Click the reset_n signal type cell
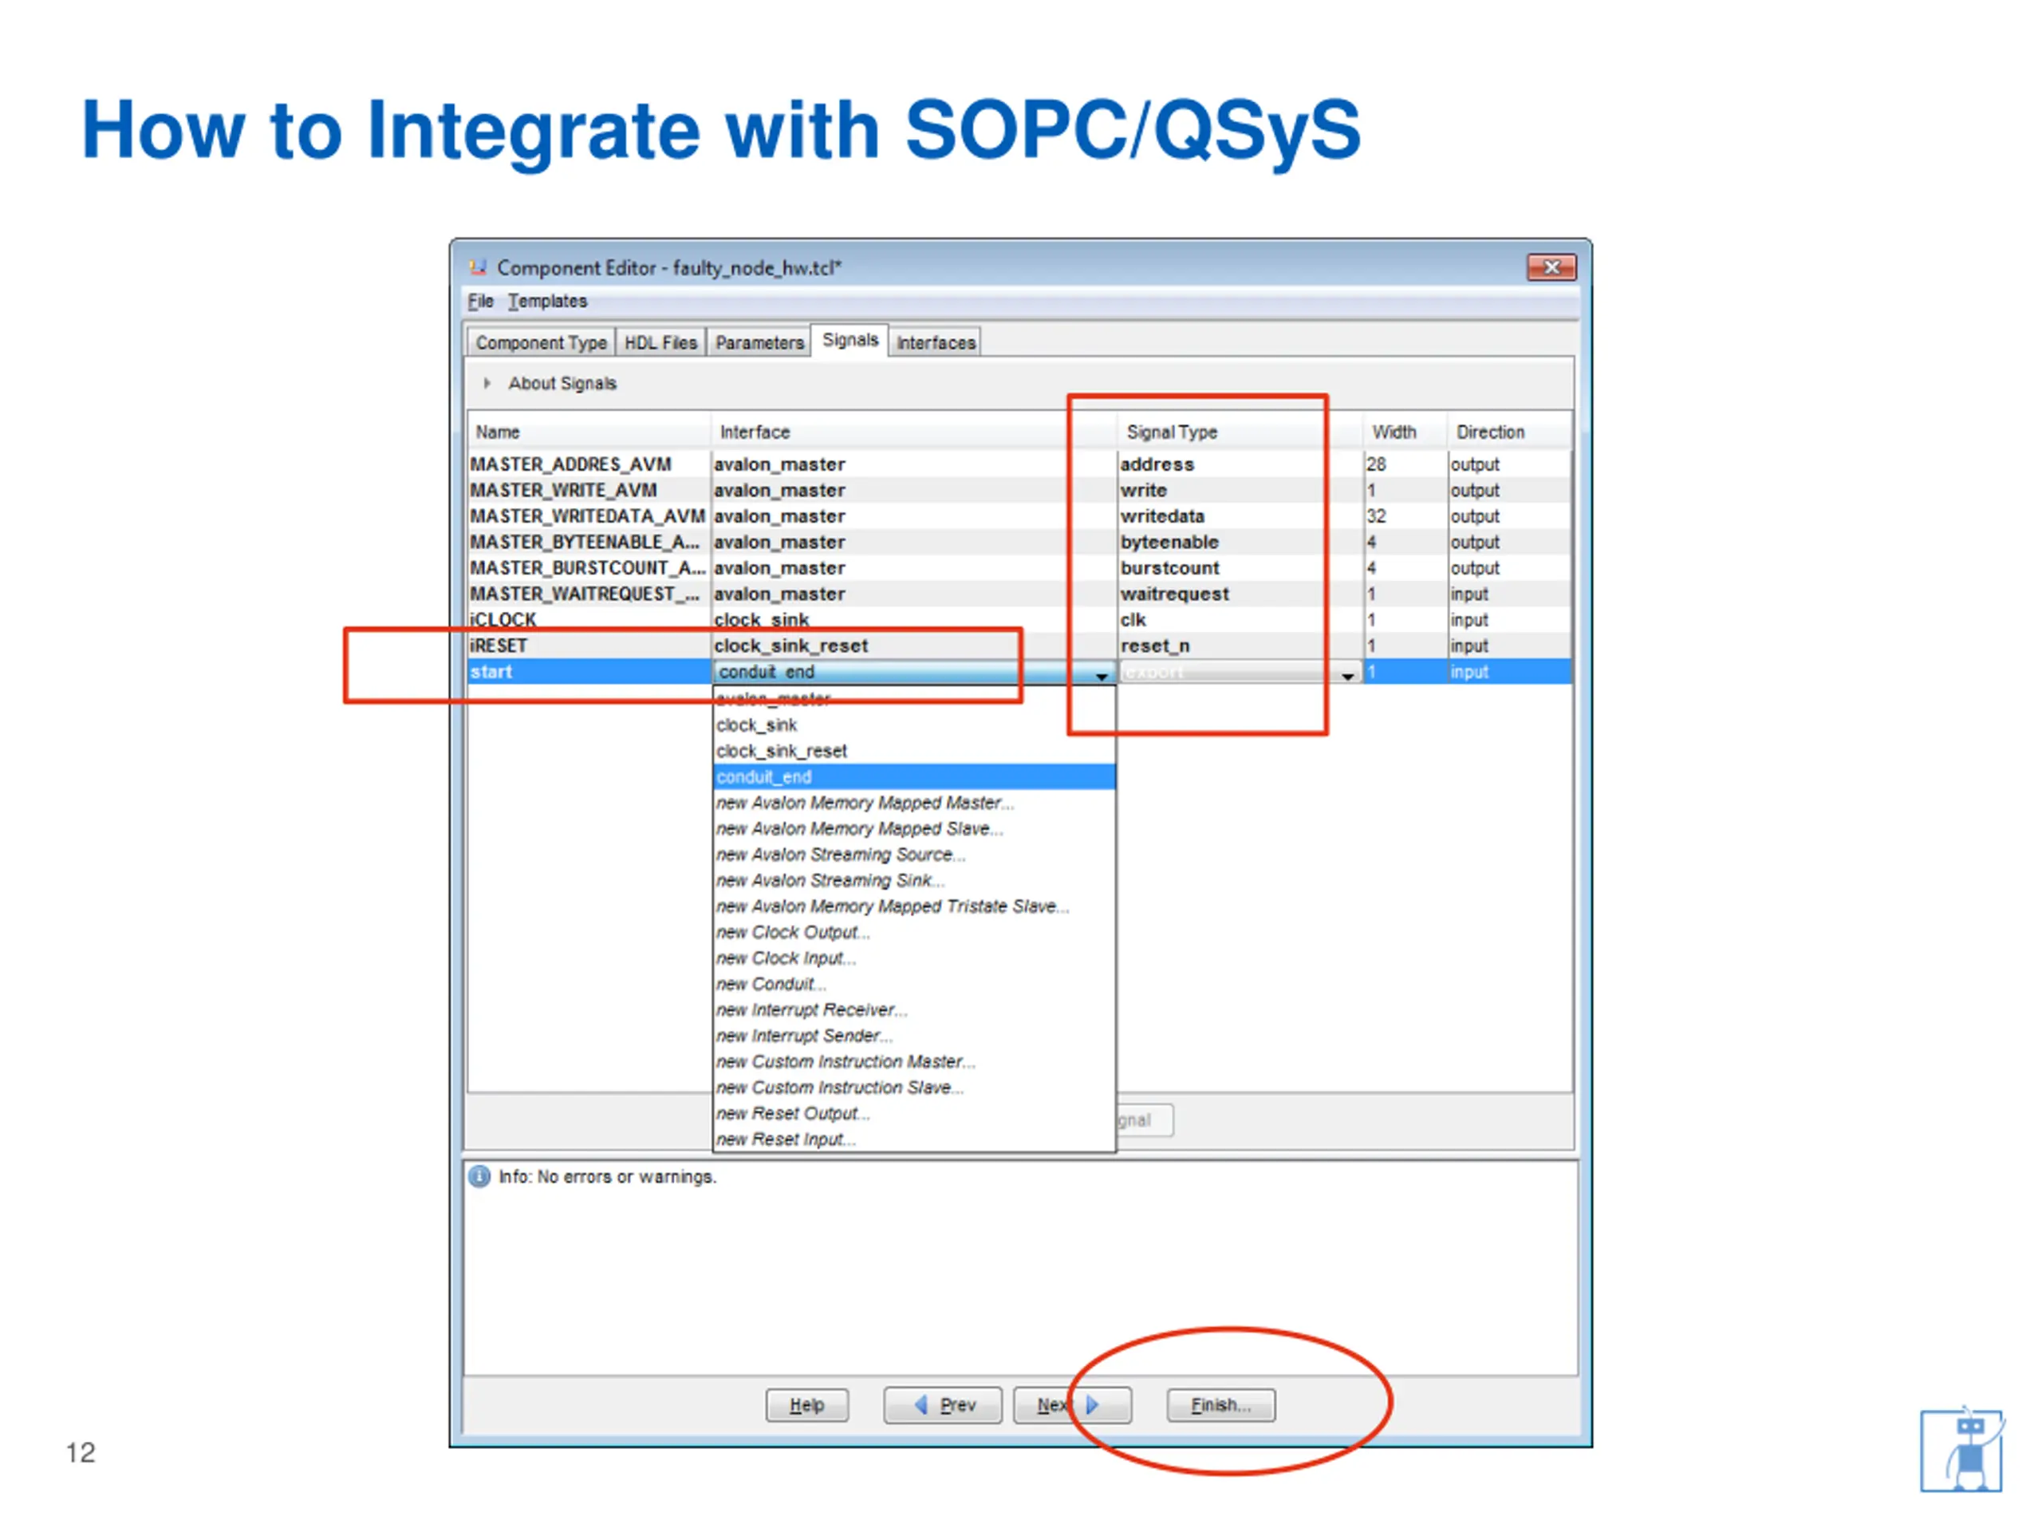2042x1532 pixels. (x=1240, y=646)
